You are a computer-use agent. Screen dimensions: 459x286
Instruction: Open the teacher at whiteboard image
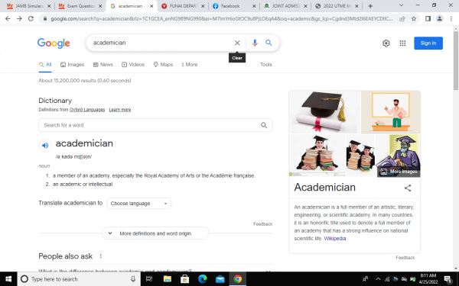click(x=390, y=112)
